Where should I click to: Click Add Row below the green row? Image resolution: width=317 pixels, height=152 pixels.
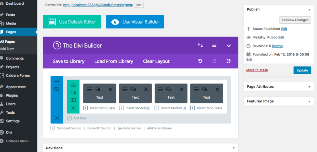click(76, 118)
